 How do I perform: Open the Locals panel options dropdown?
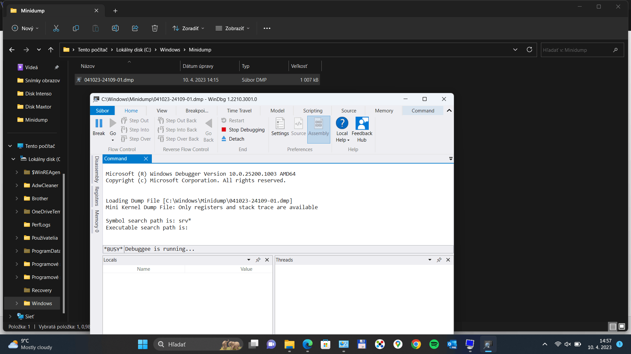pos(249,260)
